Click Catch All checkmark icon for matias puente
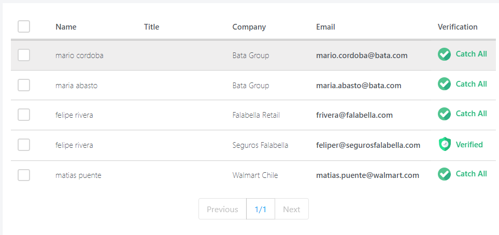 (444, 174)
